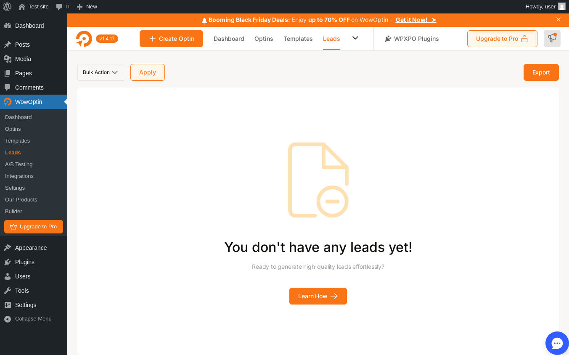Click the Learn How button

click(x=318, y=296)
